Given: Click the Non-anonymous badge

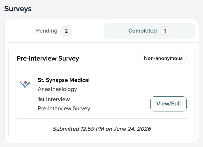Looking at the screenshot, I should [x=163, y=58].
